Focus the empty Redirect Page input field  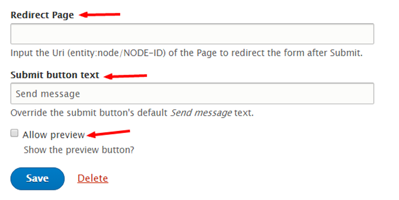(192, 34)
